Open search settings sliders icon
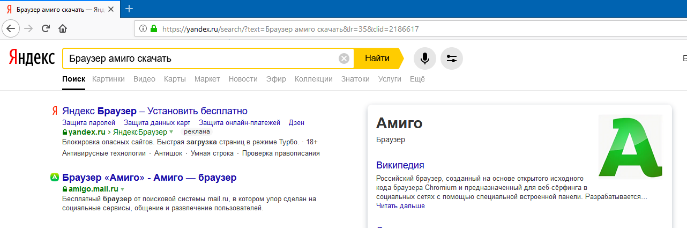 pos(452,58)
